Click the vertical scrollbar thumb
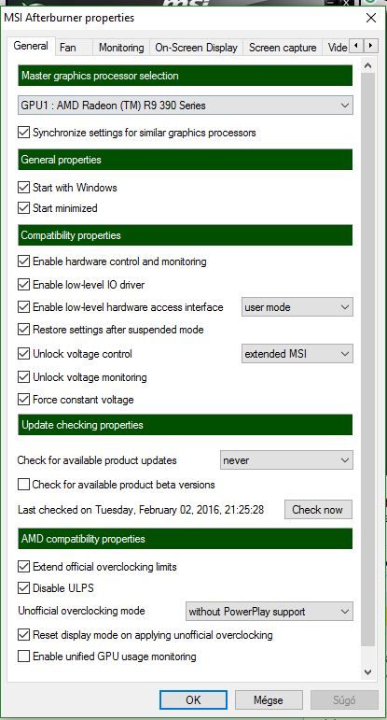 pyautogui.click(x=367, y=359)
